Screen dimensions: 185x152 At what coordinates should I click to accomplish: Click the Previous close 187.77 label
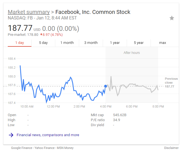pyautogui.click(x=169, y=83)
